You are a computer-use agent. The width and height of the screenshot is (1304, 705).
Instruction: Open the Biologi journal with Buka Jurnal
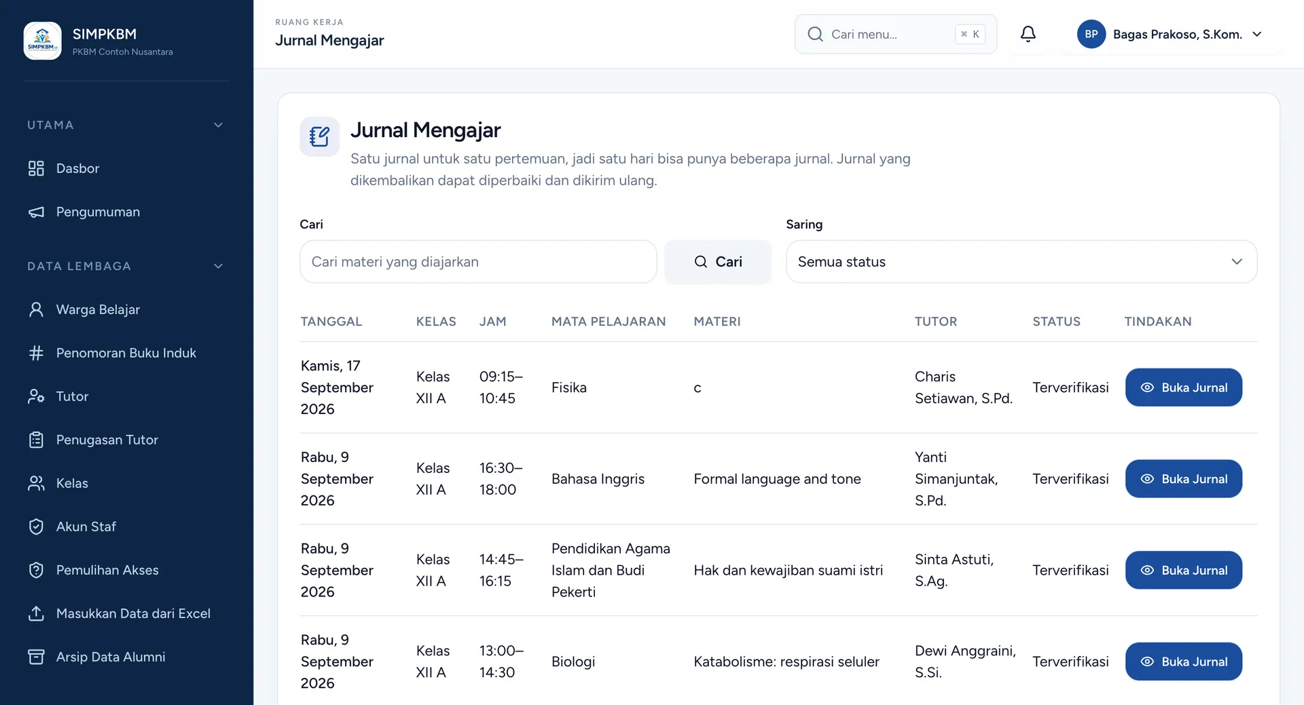[x=1184, y=662]
